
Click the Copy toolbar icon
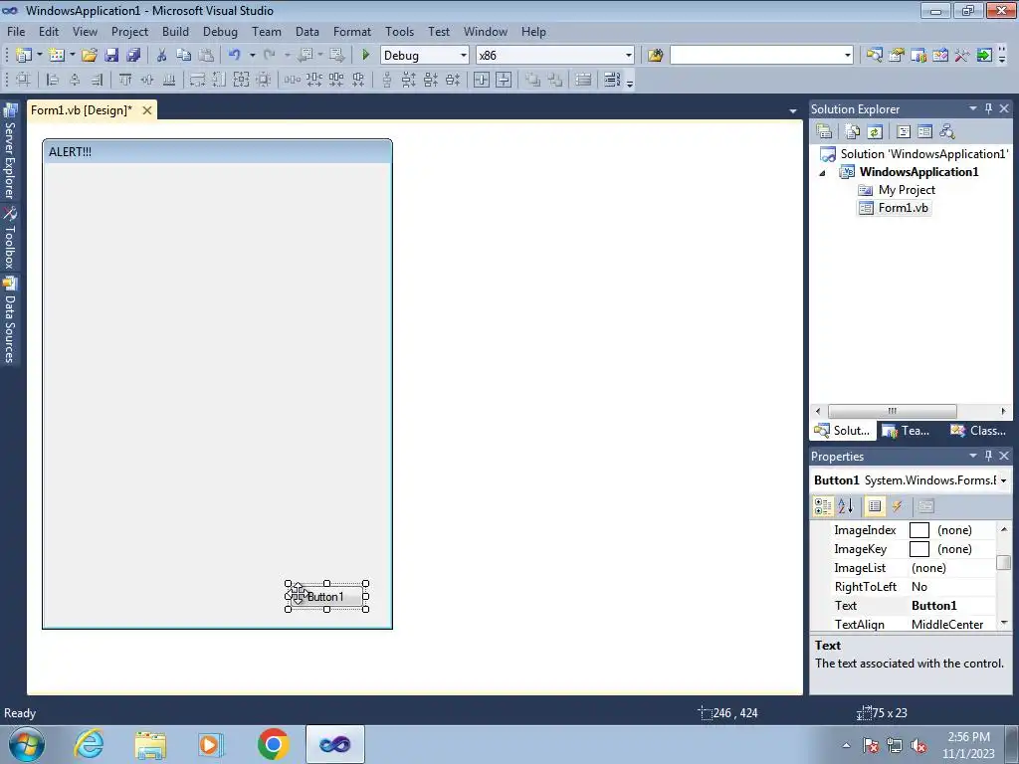tap(184, 56)
